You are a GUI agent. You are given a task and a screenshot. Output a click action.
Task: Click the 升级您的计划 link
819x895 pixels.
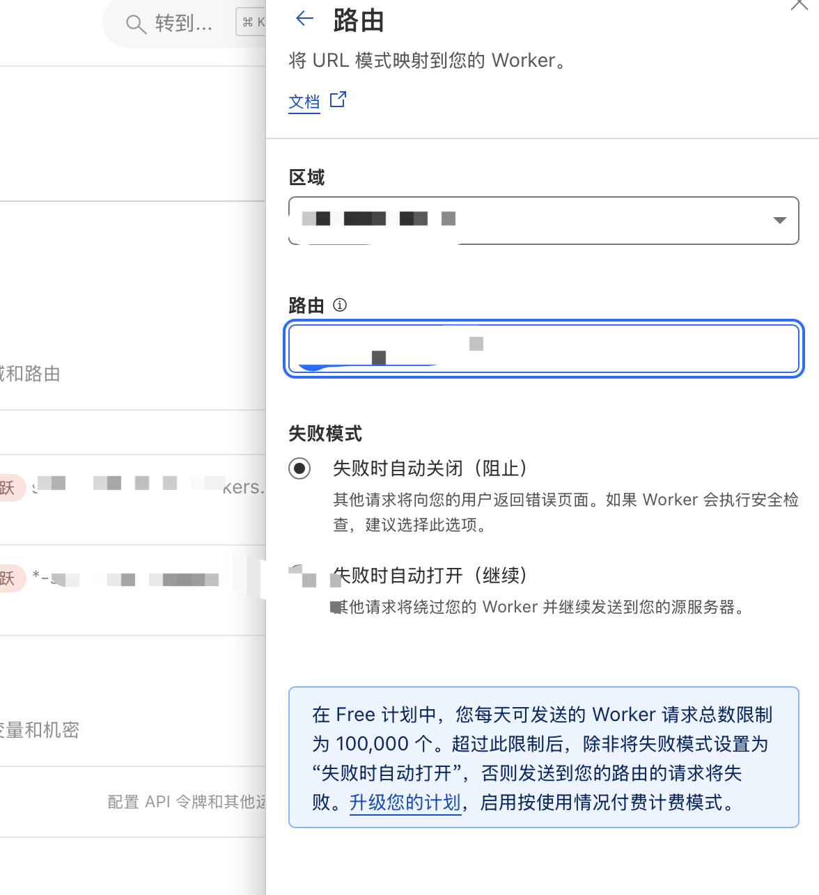tap(405, 802)
